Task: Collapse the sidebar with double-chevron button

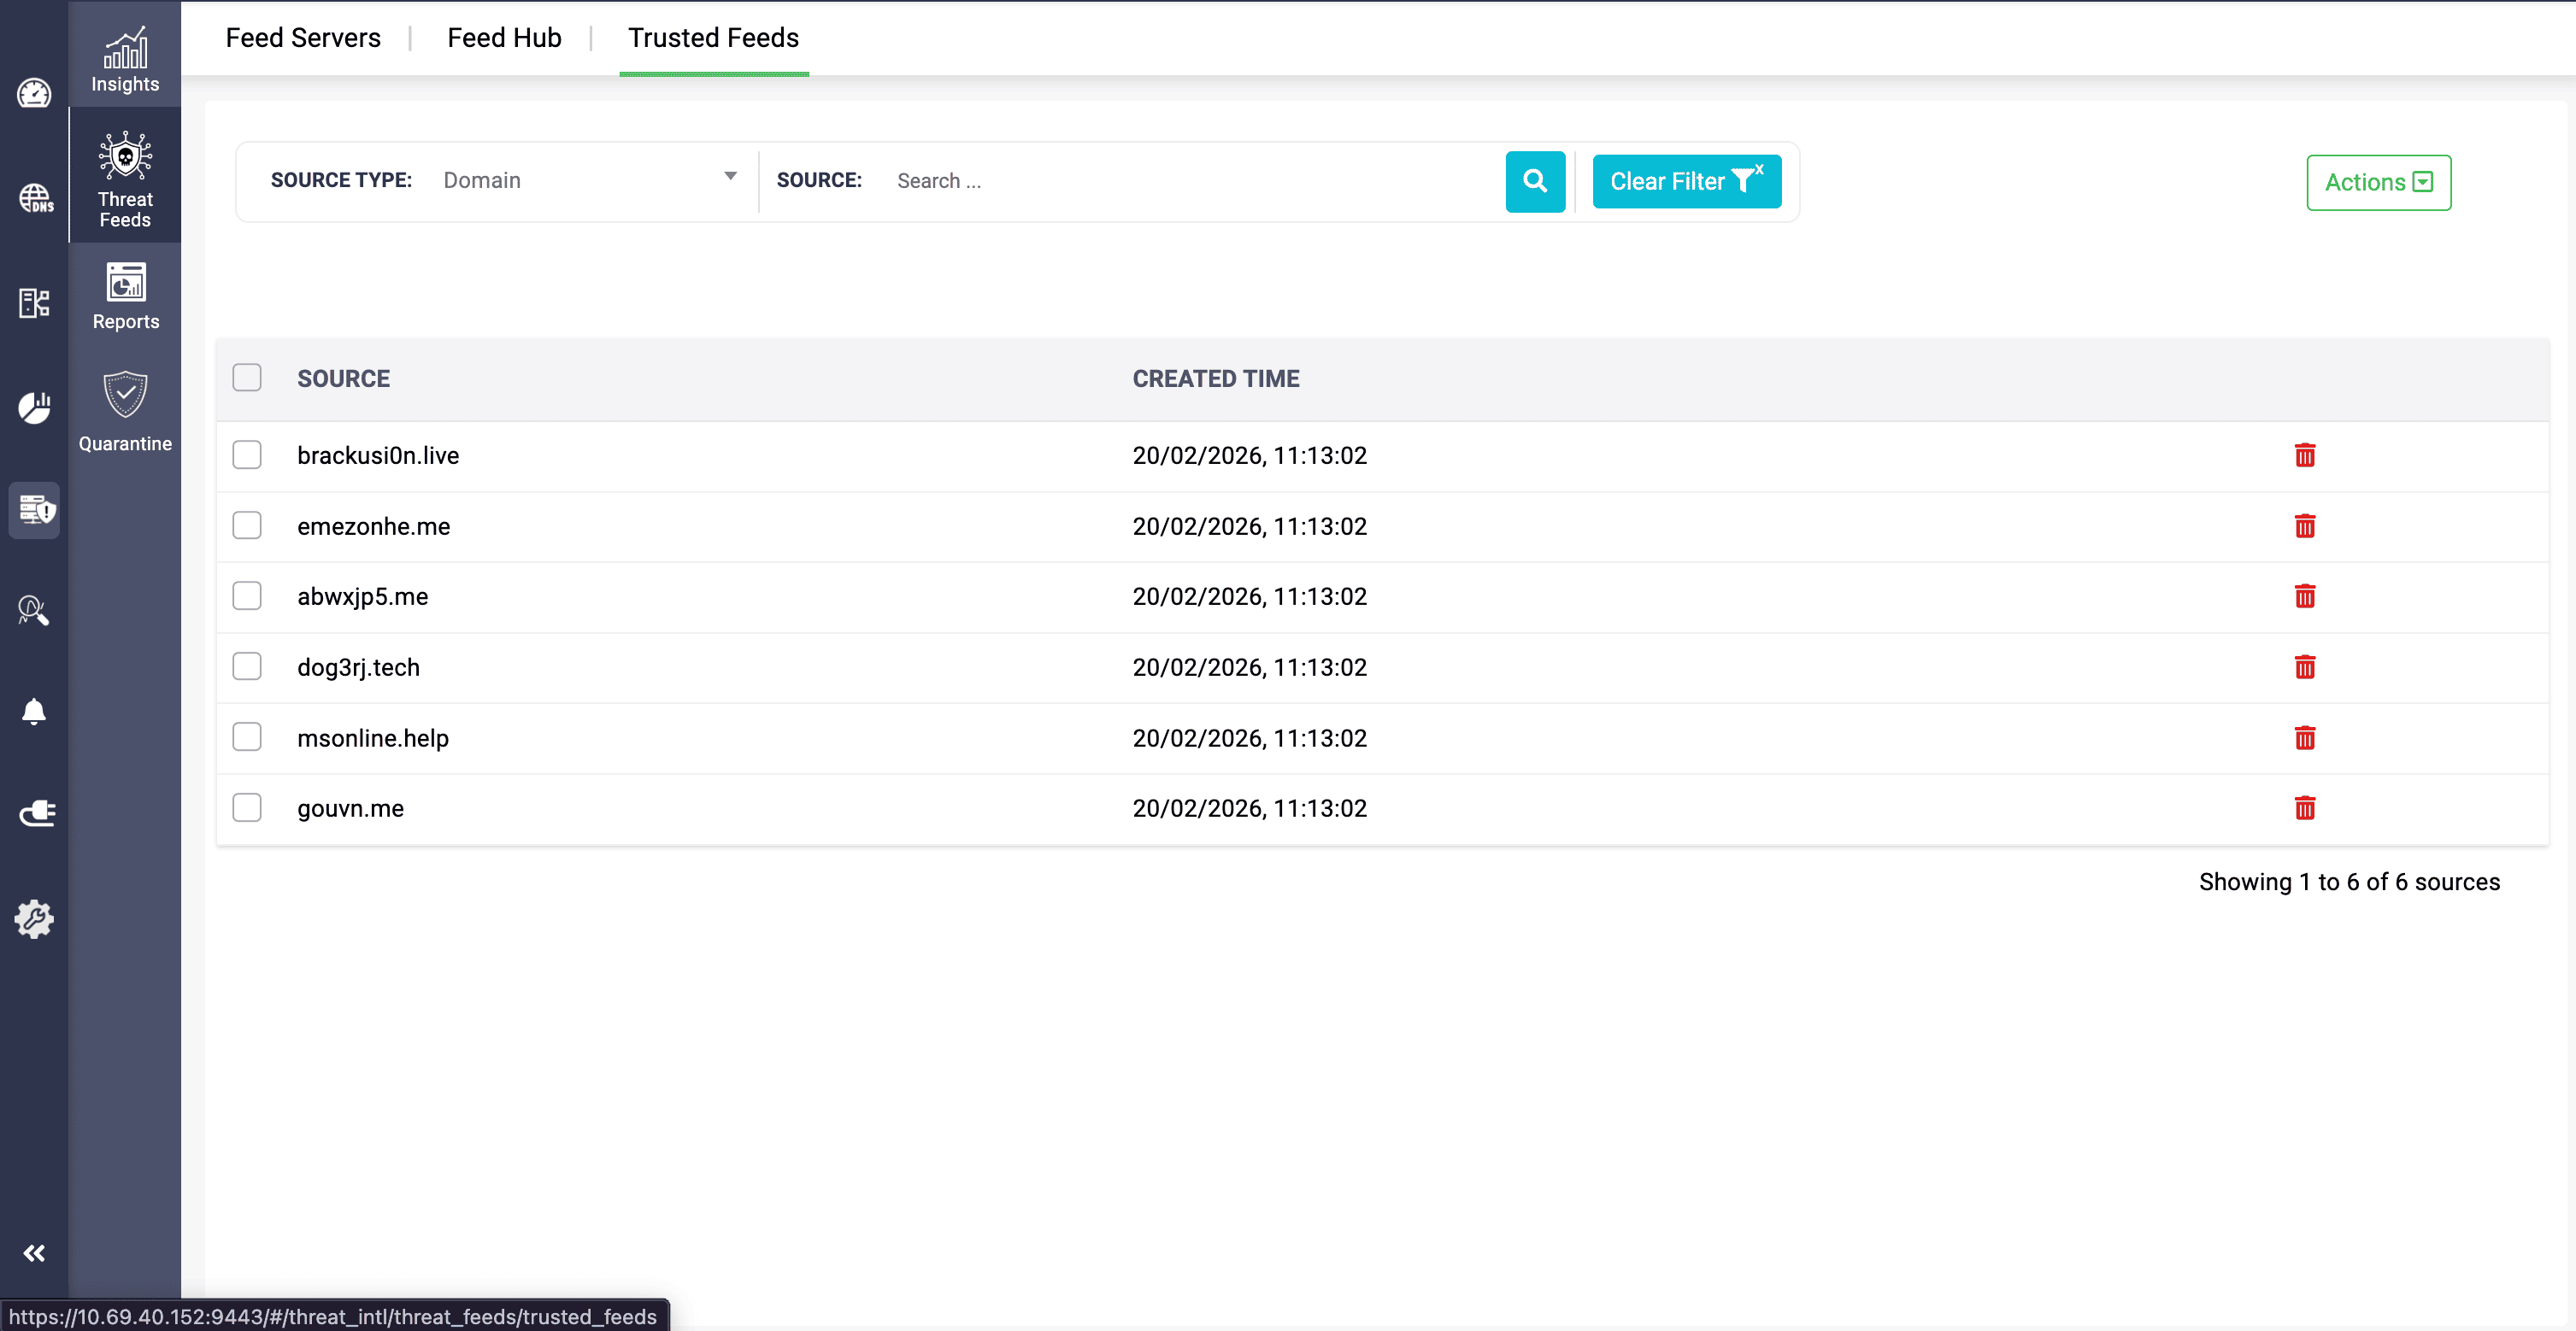Action: click(x=34, y=1252)
